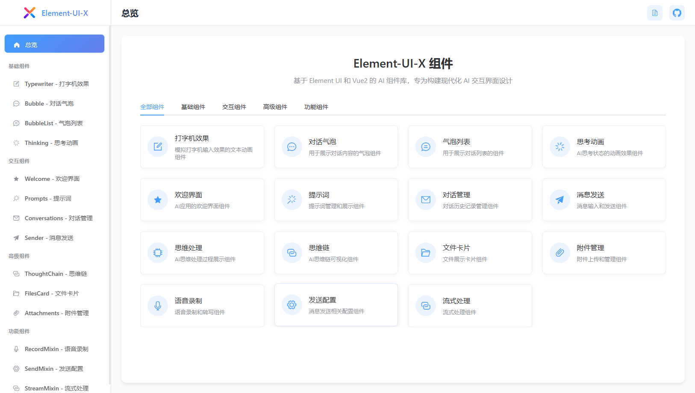Click the list bubble icon on 气泡列表 card

(426, 147)
